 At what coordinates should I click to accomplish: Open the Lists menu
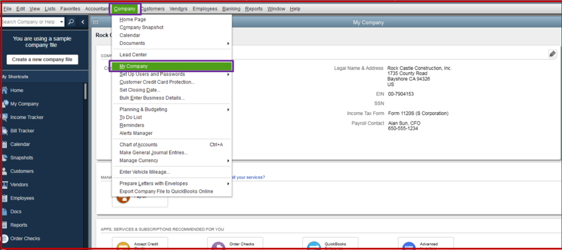pos(50,9)
